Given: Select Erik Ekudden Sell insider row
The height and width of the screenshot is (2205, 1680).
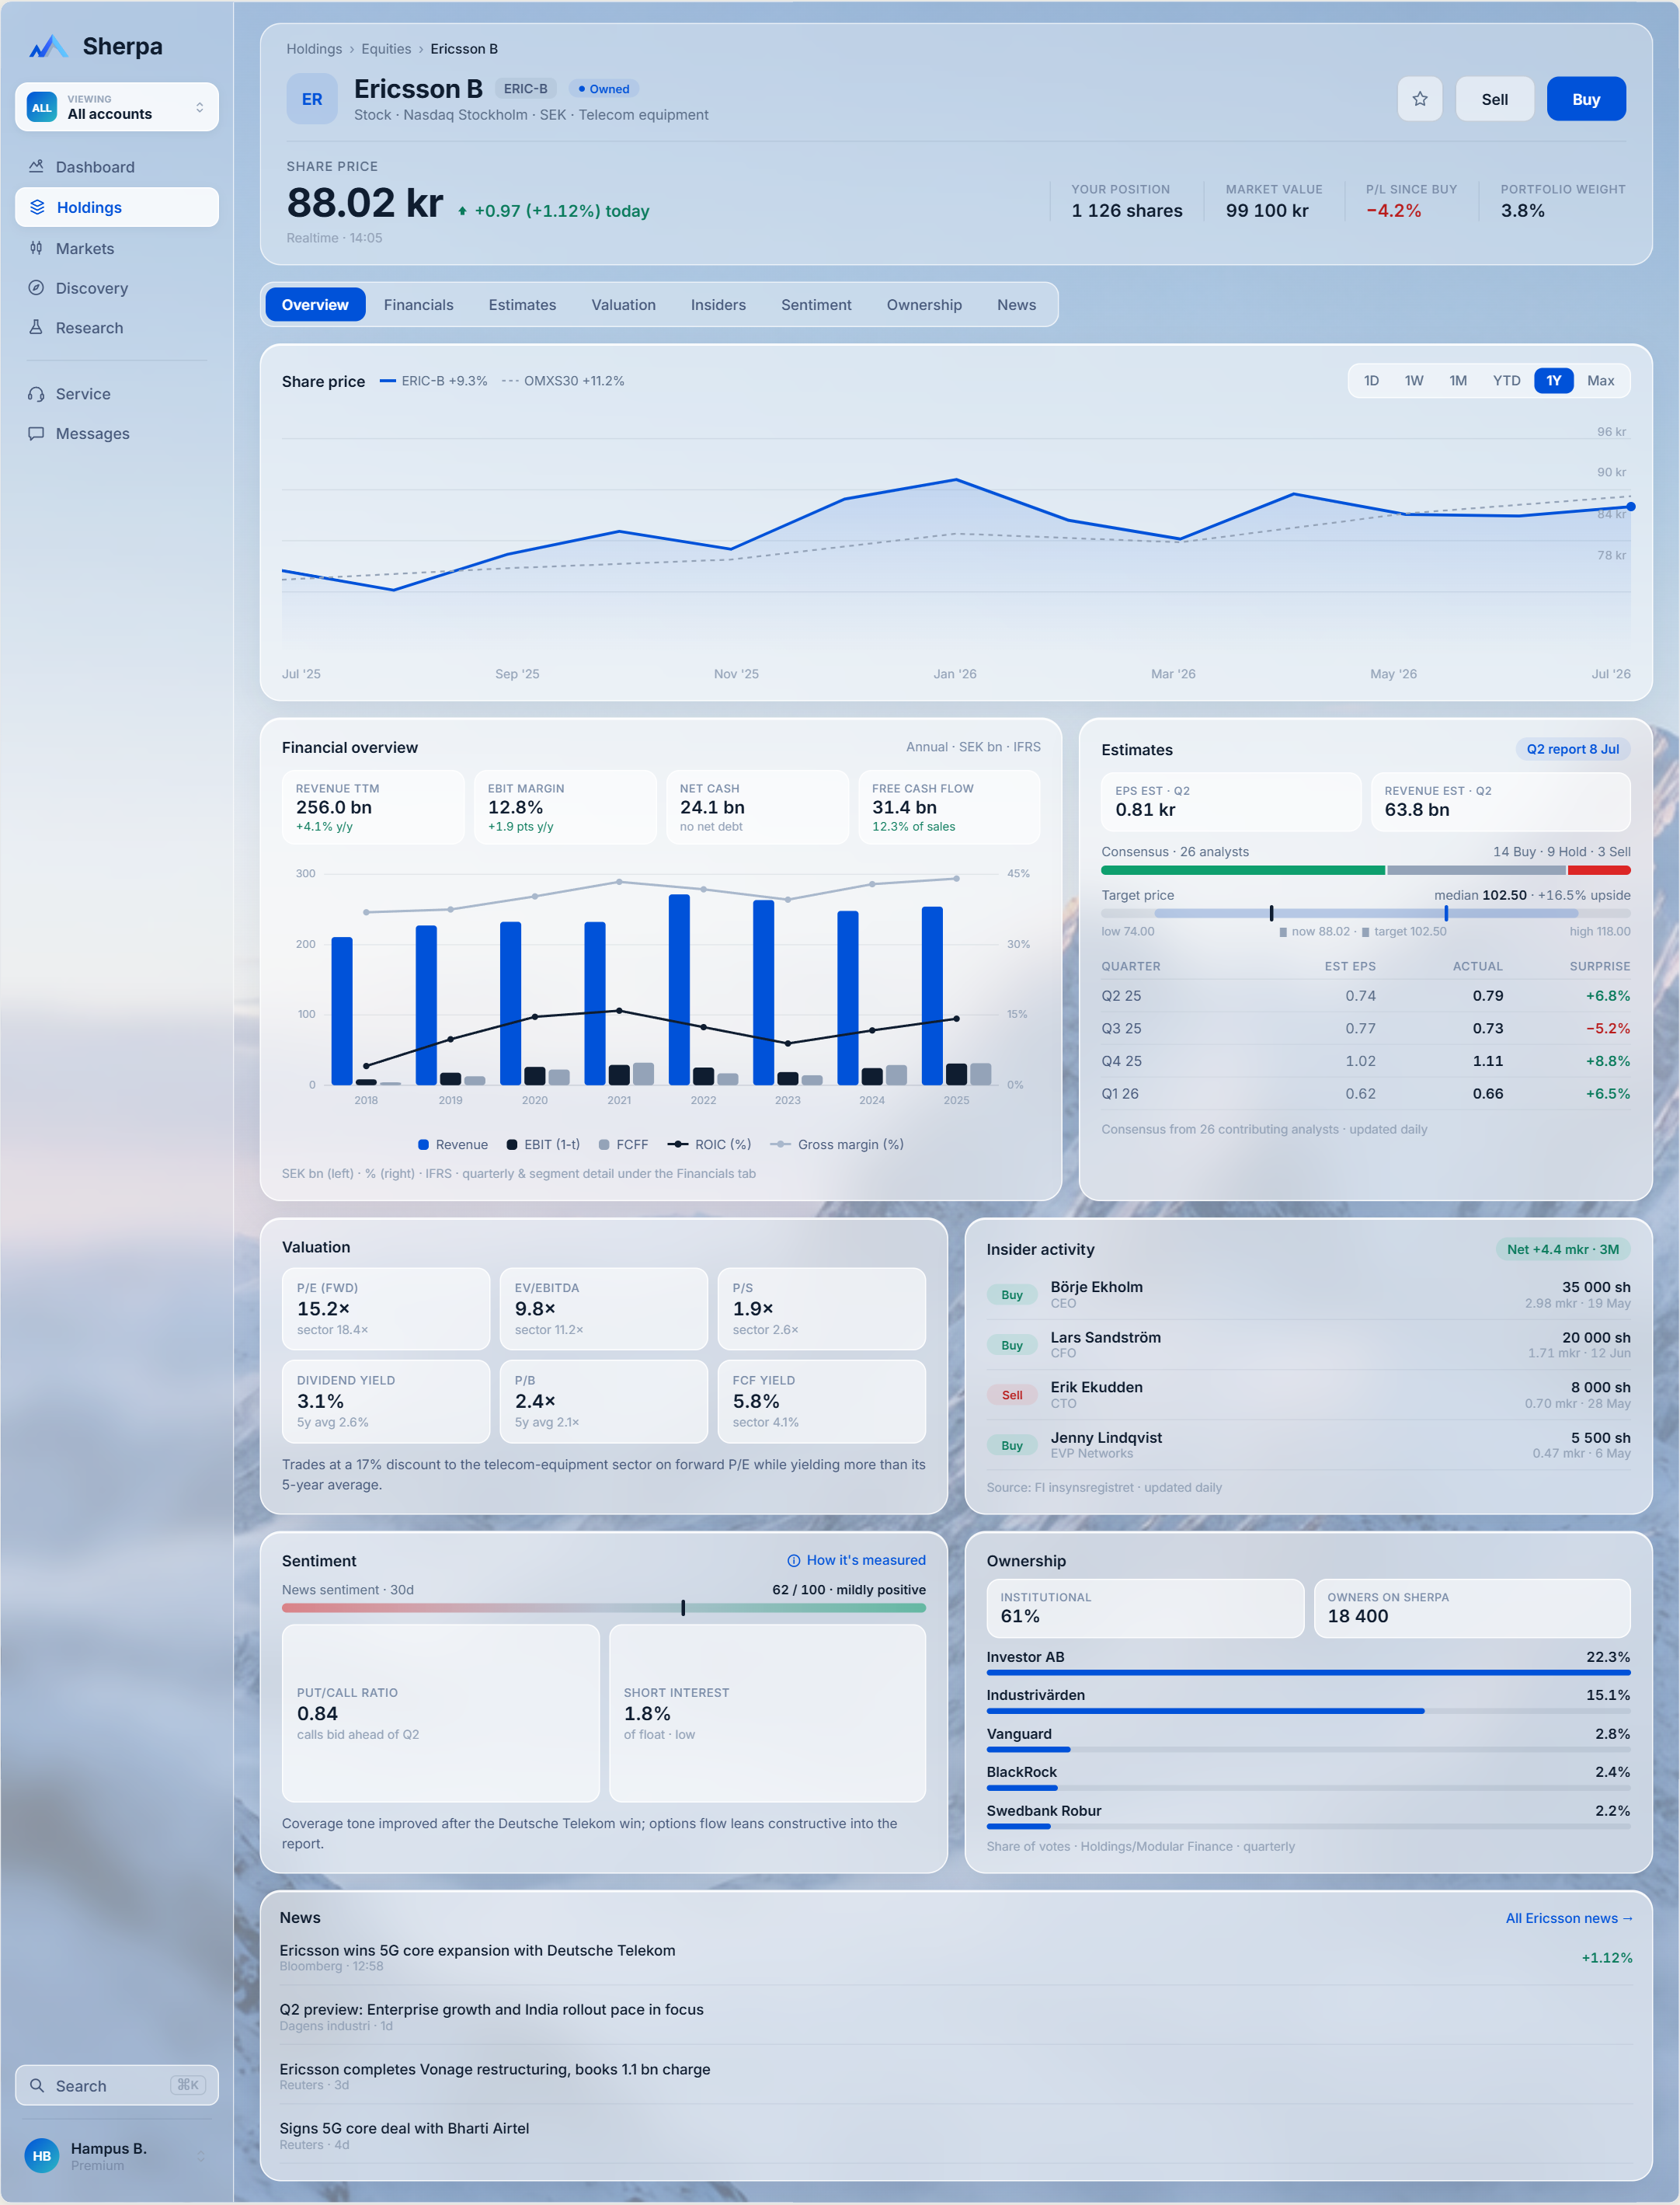Looking at the screenshot, I should click(x=1308, y=1395).
